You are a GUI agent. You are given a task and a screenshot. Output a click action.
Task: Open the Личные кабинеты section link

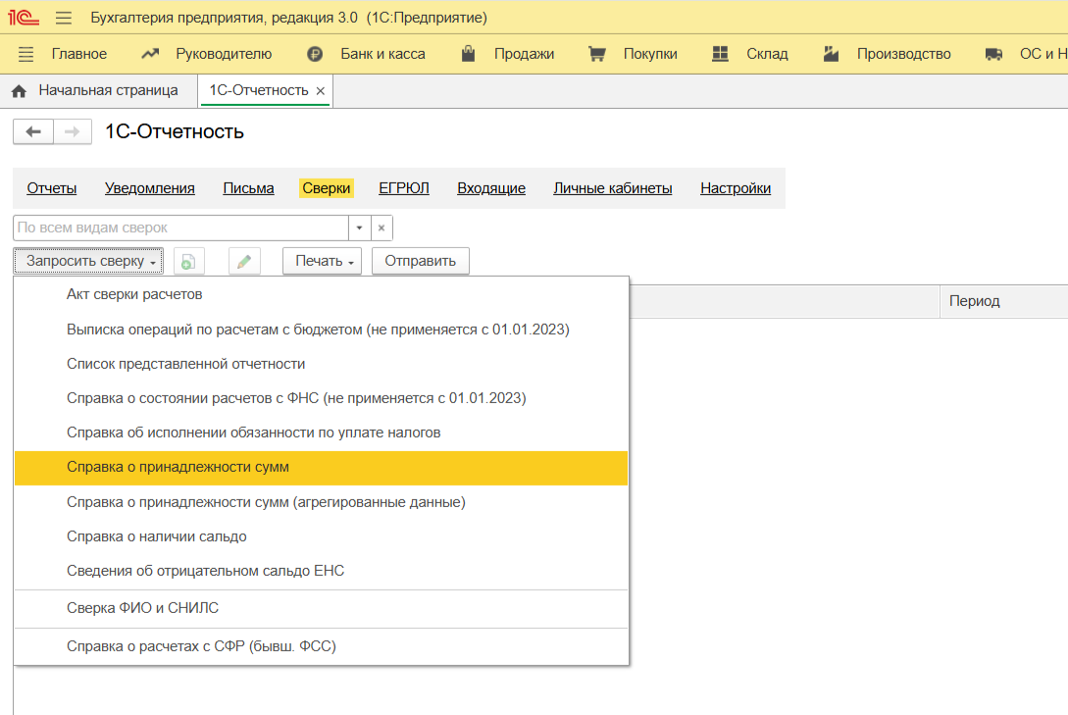pyautogui.click(x=612, y=188)
